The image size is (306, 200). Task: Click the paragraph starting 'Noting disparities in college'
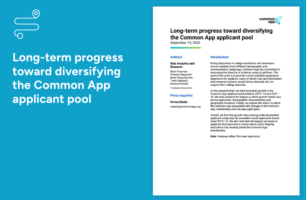pyautogui.click(x=246, y=74)
